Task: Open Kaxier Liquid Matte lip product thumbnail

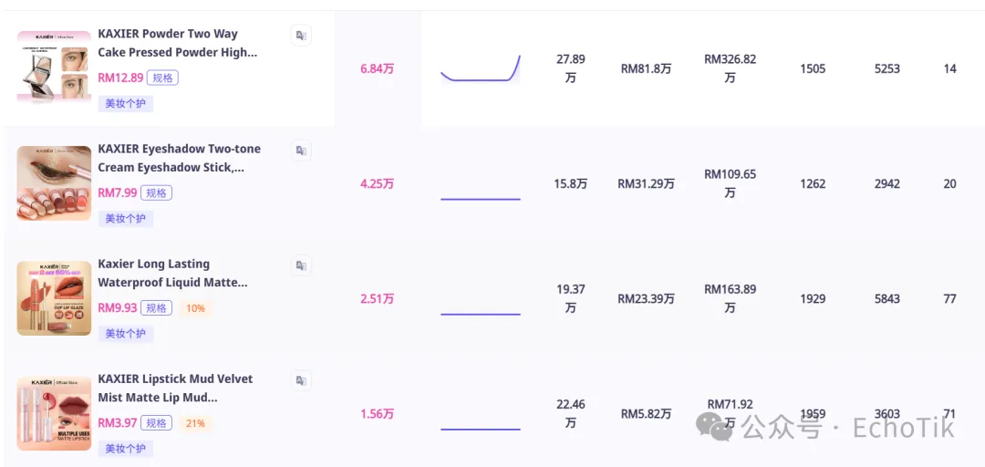Action: click(54, 298)
